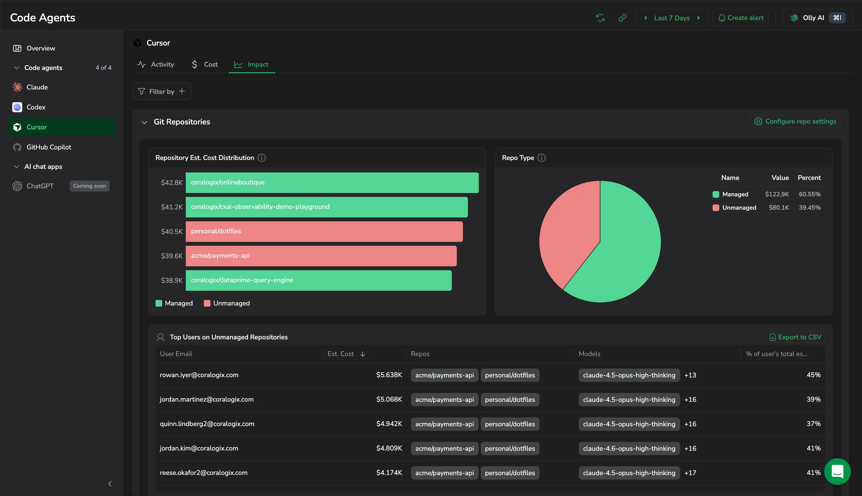The width and height of the screenshot is (862, 496).
Task: Sort by Est. Cost column arrow
Action: [x=363, y=354]
